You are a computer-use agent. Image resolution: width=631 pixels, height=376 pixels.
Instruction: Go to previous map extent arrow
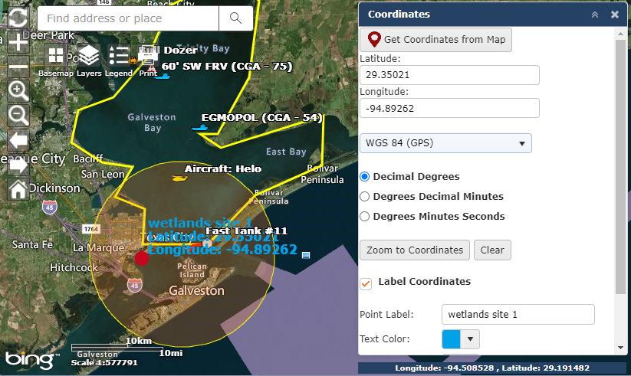click(18, 140)
